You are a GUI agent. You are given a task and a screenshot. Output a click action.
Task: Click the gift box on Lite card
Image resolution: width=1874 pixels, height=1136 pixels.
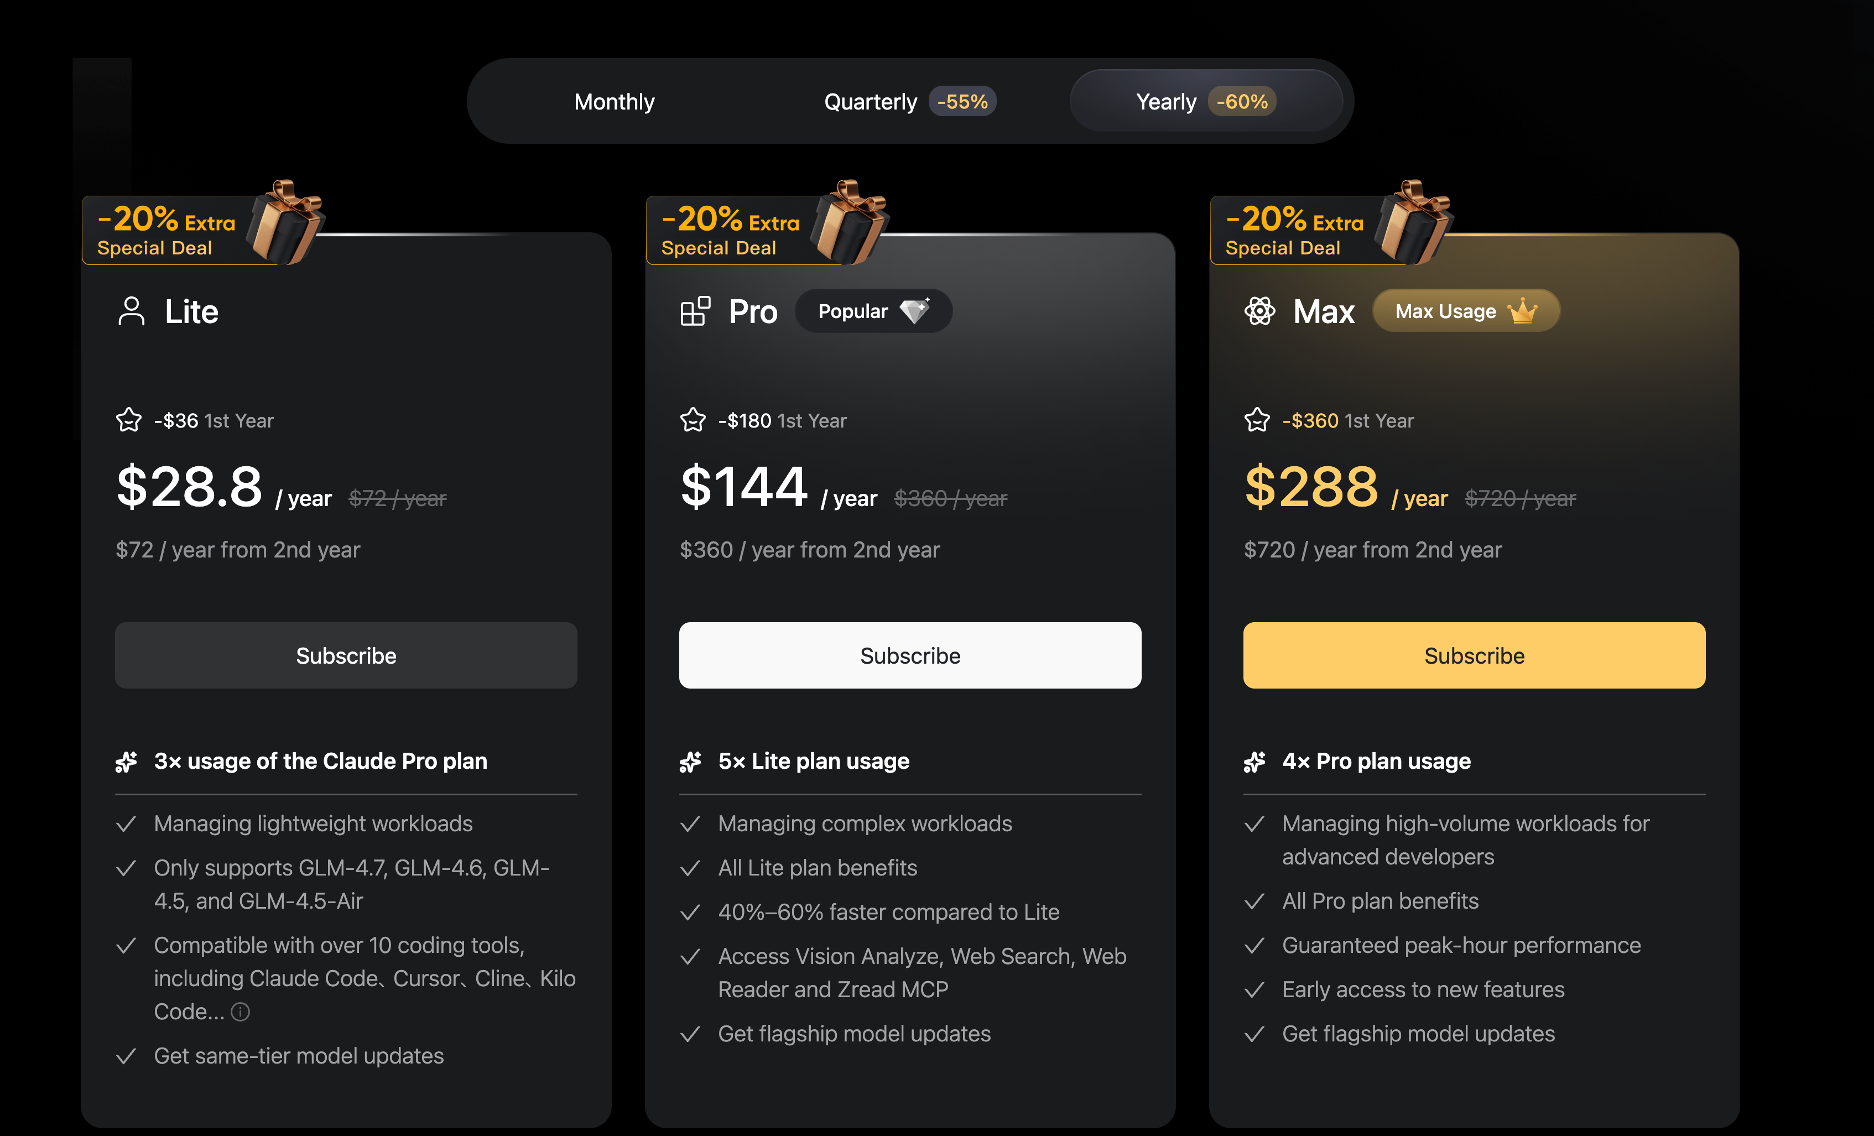click(x=288, y=222)
